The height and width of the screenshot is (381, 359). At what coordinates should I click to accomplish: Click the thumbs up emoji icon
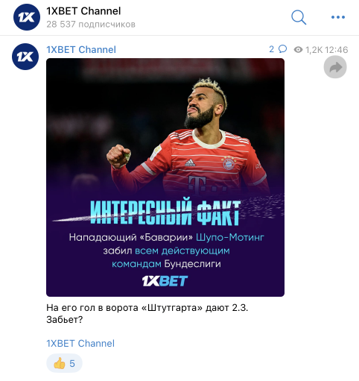(59, 363)
